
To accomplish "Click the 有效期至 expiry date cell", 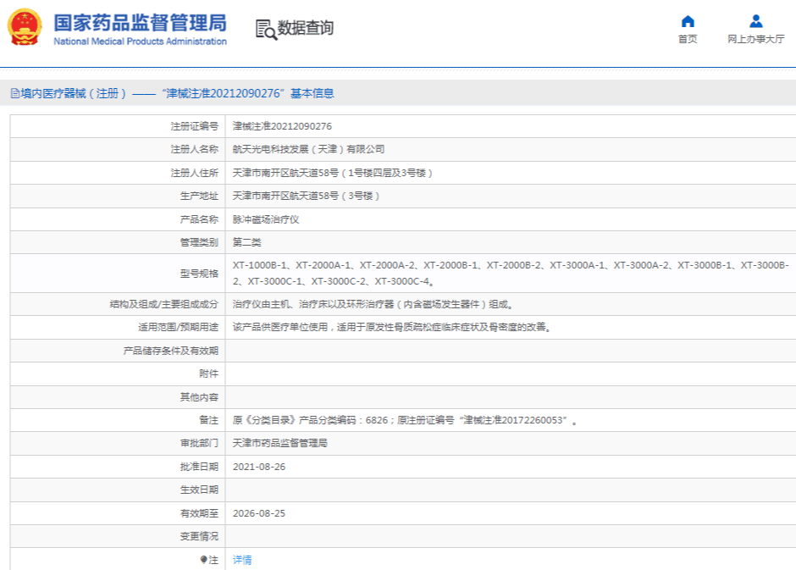I will [x=257, y=514].
